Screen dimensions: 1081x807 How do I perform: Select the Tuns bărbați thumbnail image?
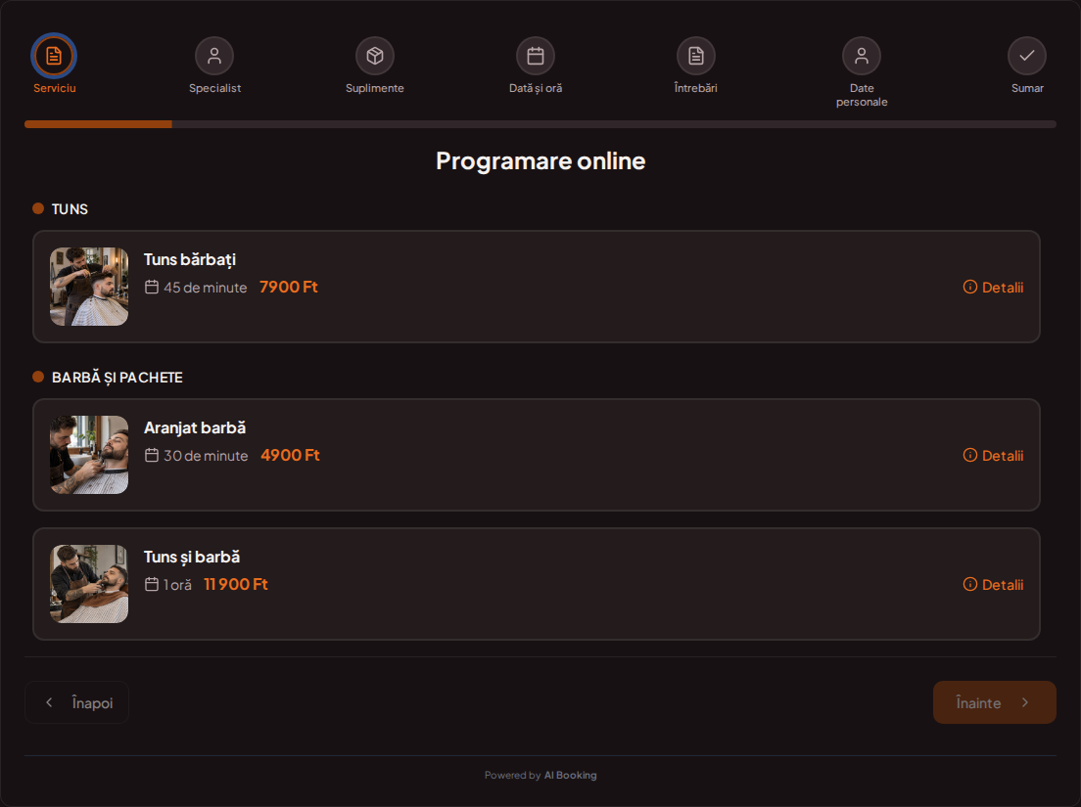point(89,287)
